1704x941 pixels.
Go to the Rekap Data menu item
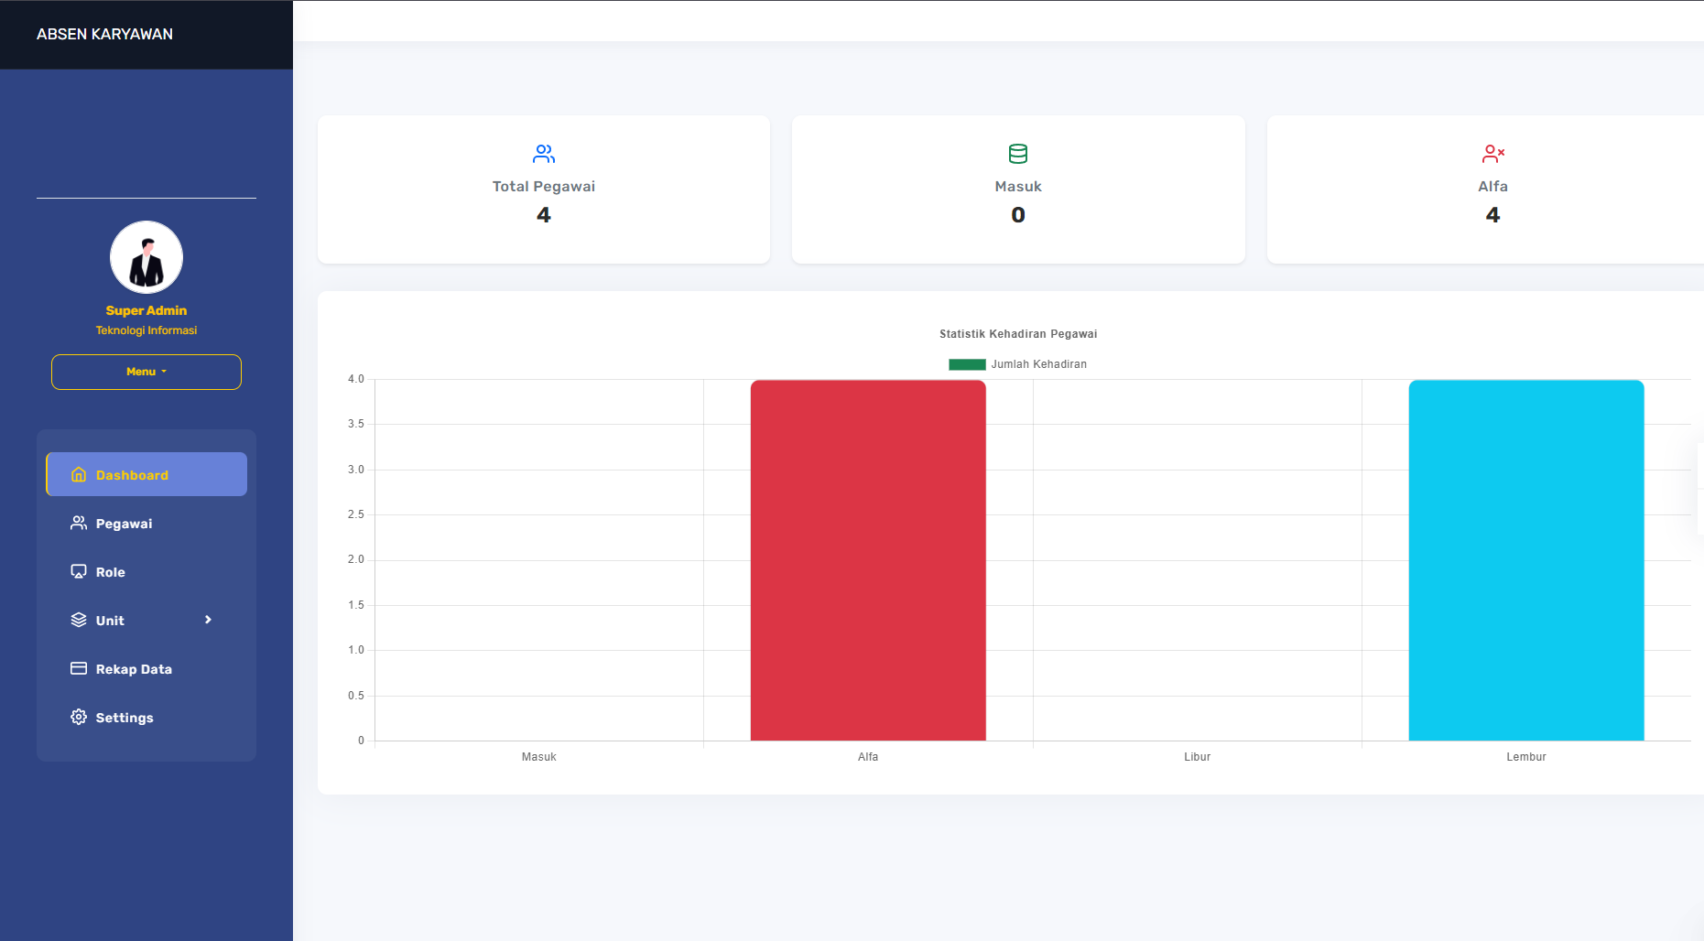134,669
